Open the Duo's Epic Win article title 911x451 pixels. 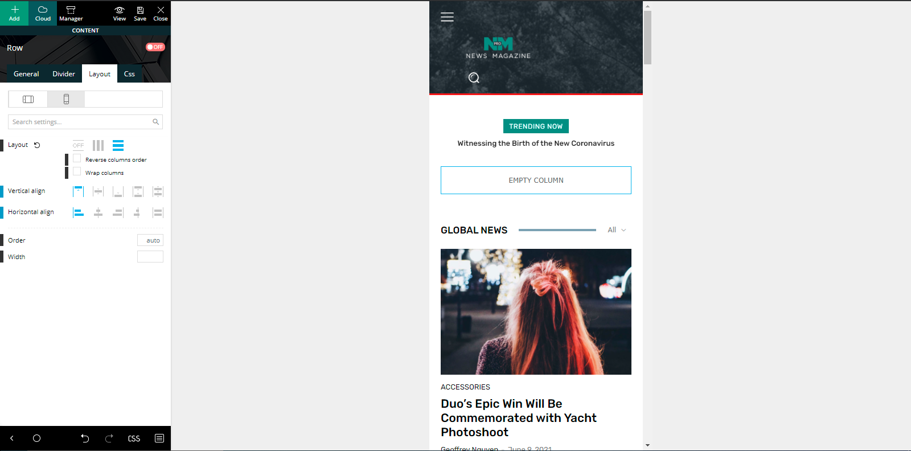519,418
